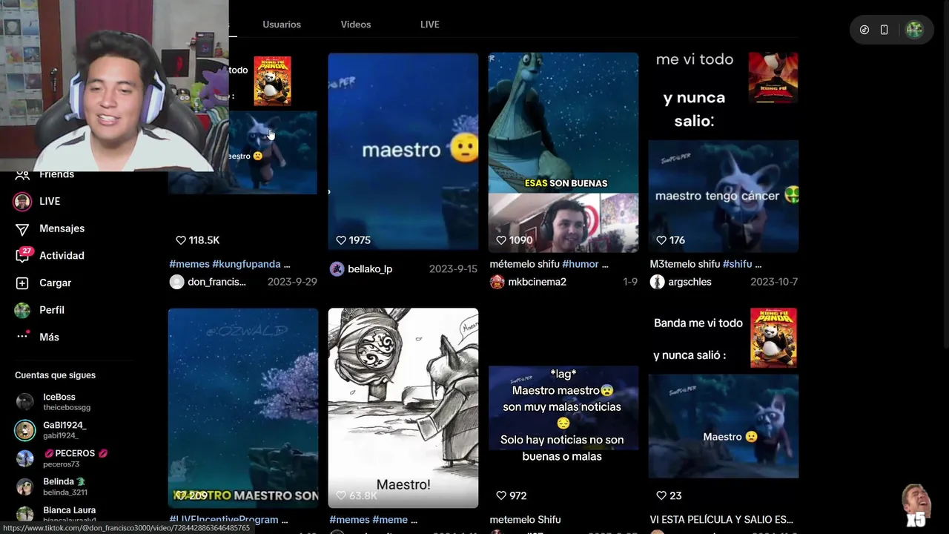The image size is (949, 534).
Task: Click the #meme hashtag in second row
Action: (390, 520)
